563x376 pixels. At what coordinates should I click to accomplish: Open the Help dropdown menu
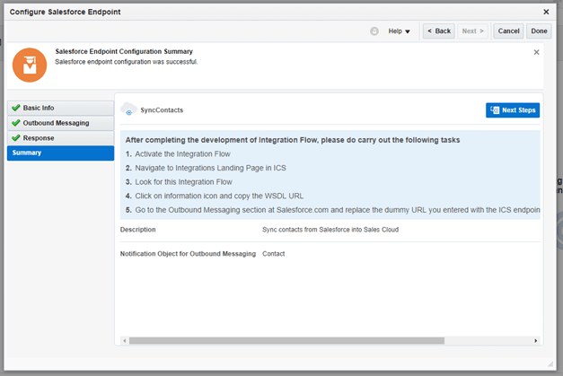(399, 31)
